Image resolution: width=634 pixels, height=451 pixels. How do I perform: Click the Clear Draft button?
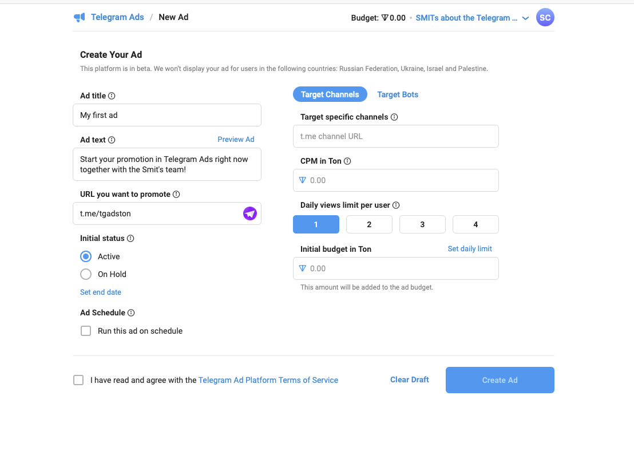[x=410, y=380]
